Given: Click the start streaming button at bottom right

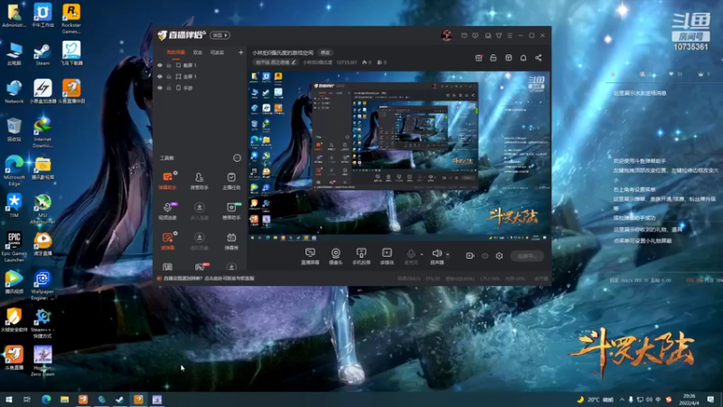Looking at the screenshot, I should pos(527,256).
